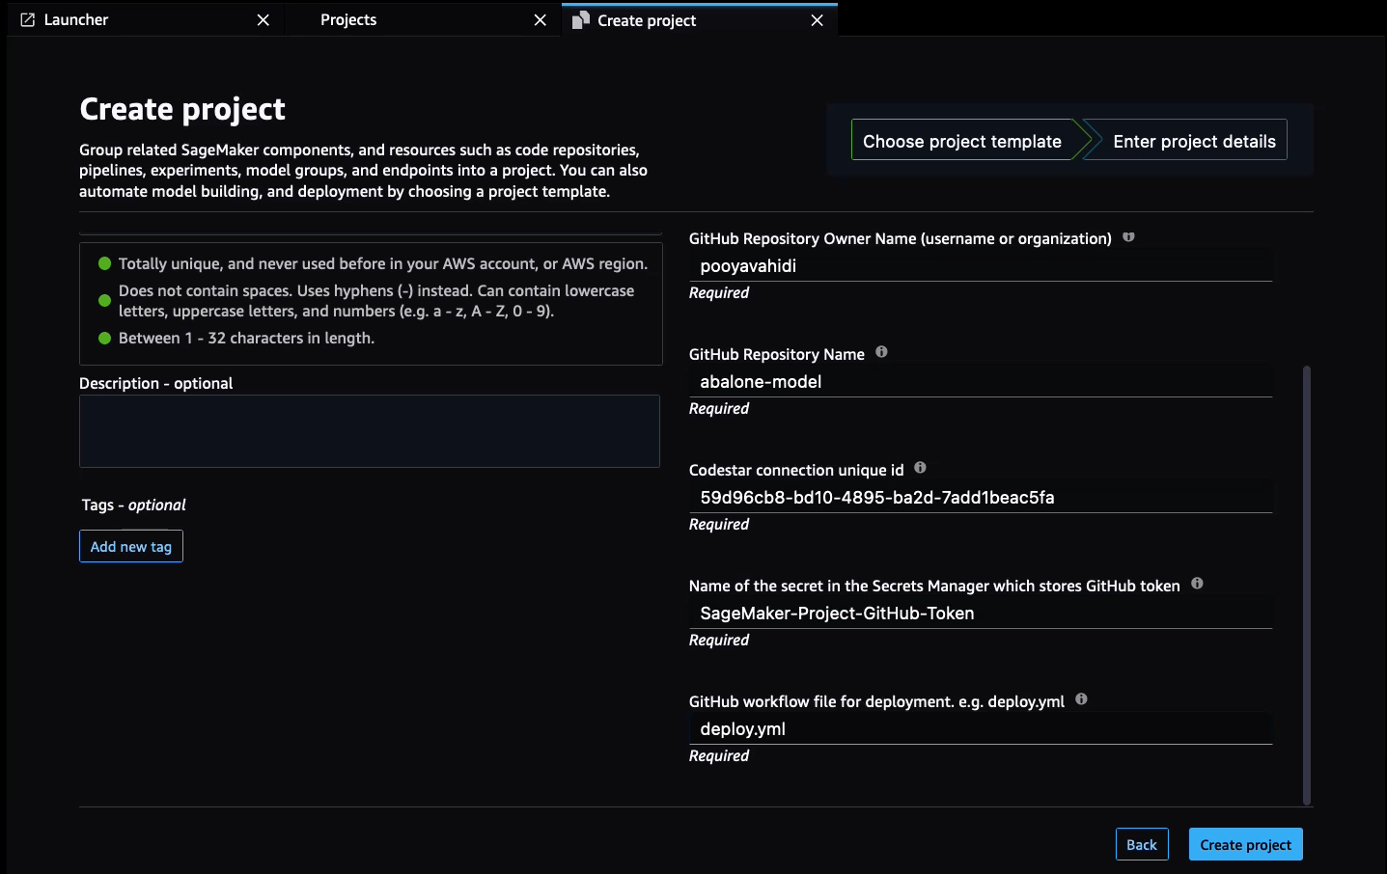This screenshot has width=1387, height=874.
Task: Click the Create project tab document icon
Action: click(580, 20)
